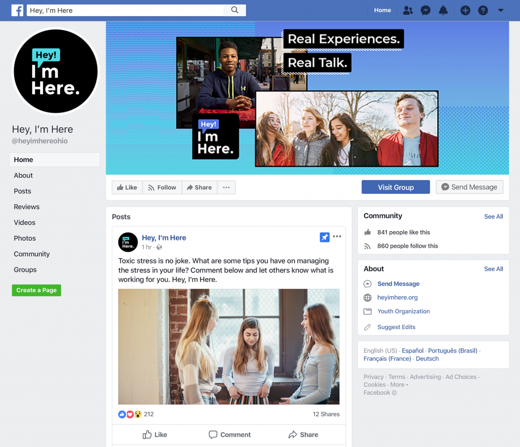
Task: Click the globe icon beside heyimhere.org
Action: [x=368, y=297]
